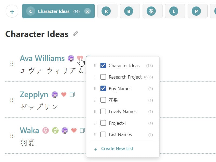
Task: Click the pencil icon to rename Character Ideas
Action: point(75,34)
